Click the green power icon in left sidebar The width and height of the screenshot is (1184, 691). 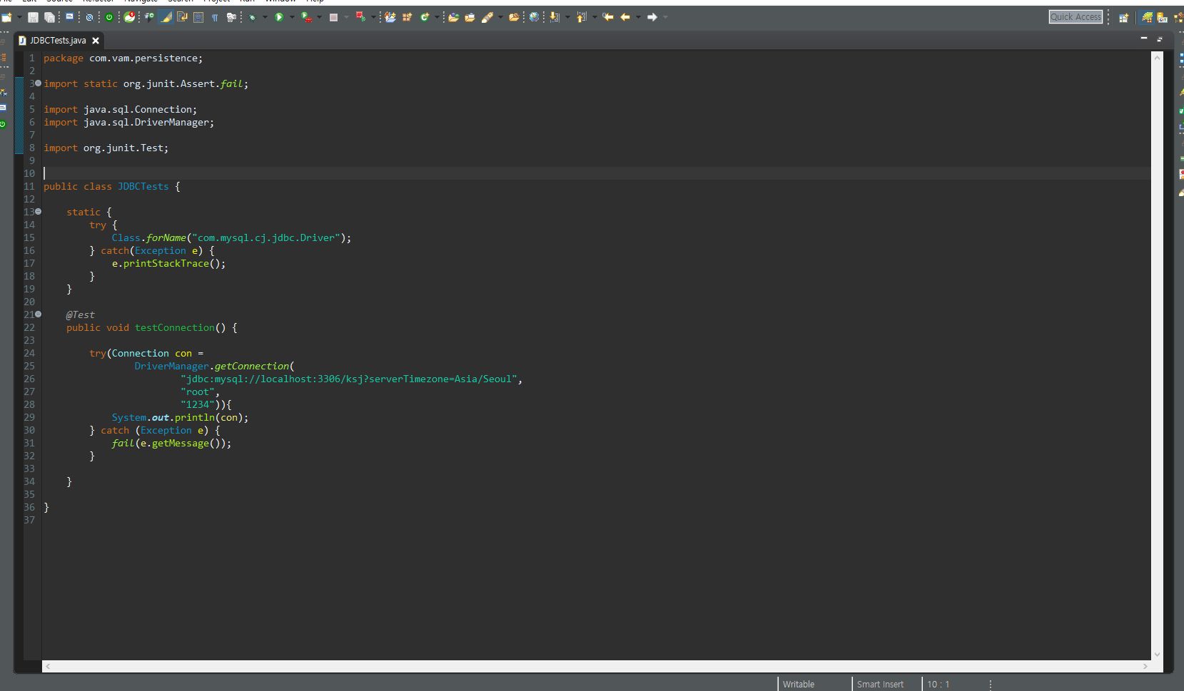click(3, 124)
